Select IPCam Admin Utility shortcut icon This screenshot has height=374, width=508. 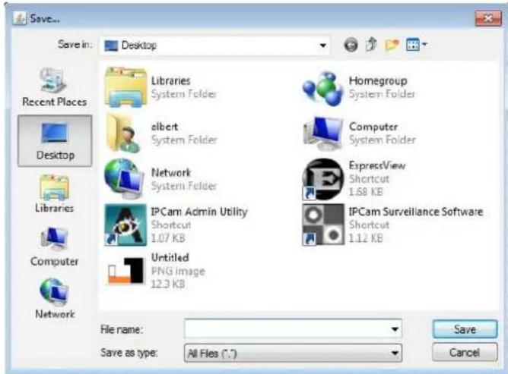125,225
